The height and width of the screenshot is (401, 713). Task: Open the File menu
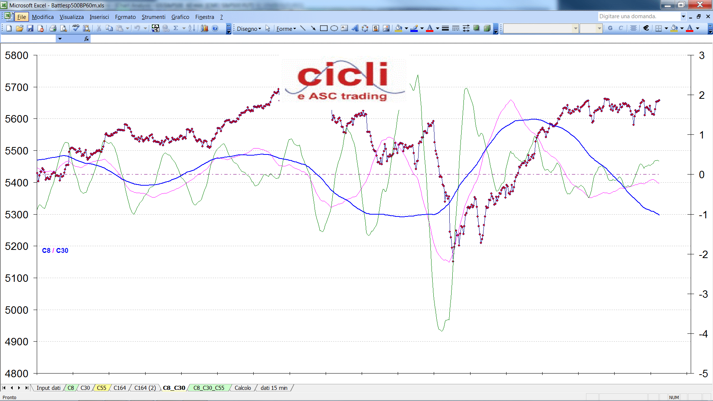point(22,17)
